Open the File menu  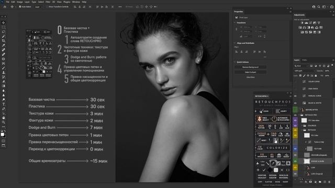tap(8, 2)
